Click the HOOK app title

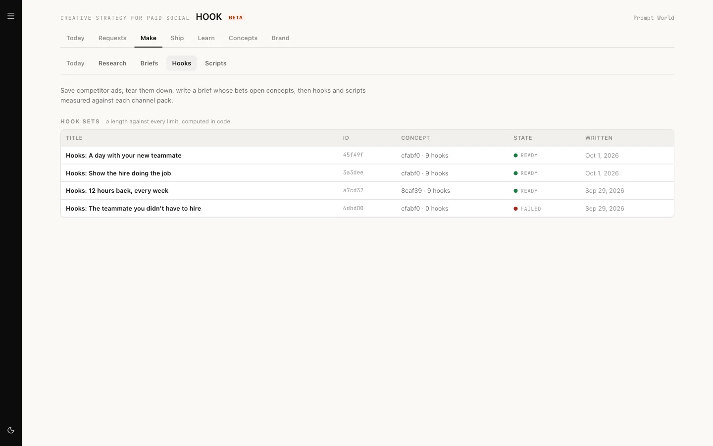(x=209, y=17)
